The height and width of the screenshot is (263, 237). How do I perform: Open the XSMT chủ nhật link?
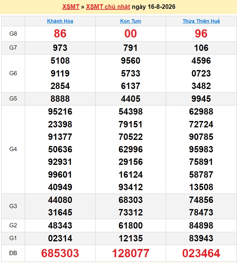coord(108,7)
